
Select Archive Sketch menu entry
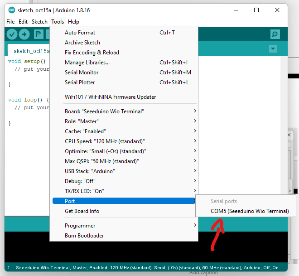(x=124, y=43)
